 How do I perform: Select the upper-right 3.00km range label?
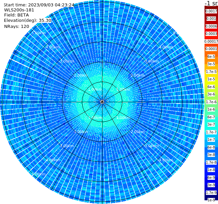coord(152,61)
